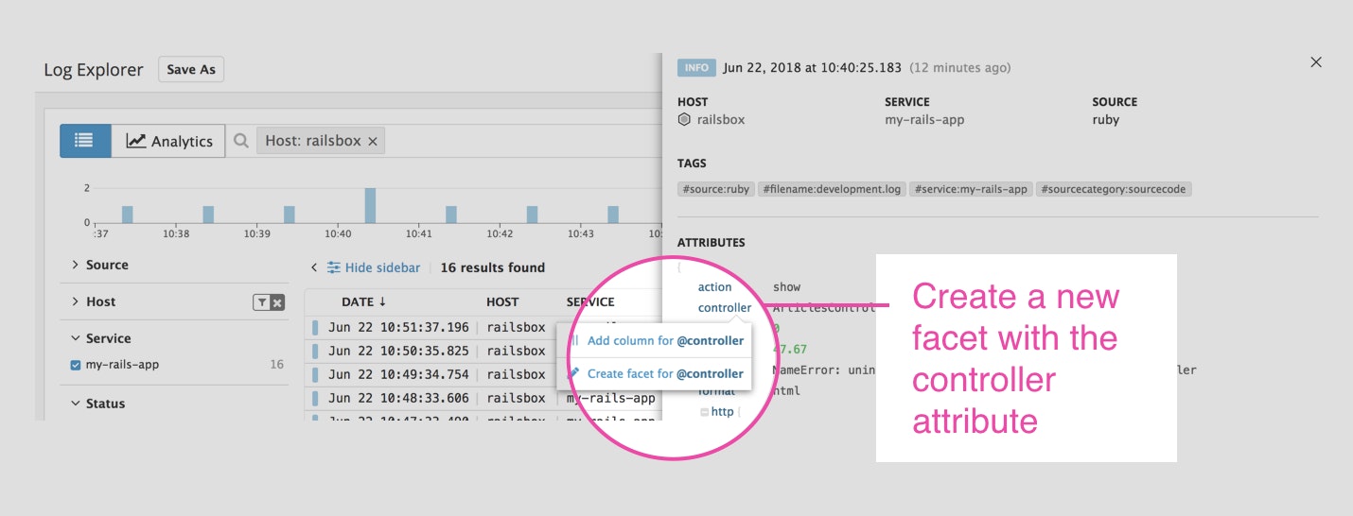This screenshot has width=1353, height=516.
Task: Click the DATE sort arrow
Action: (x=382, y=302)
